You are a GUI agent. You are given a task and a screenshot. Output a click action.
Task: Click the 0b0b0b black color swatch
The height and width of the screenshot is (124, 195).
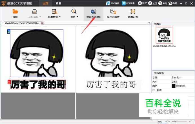pos(173,86)
